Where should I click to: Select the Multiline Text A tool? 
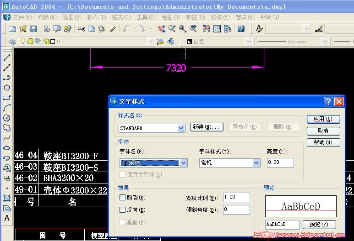7,218
